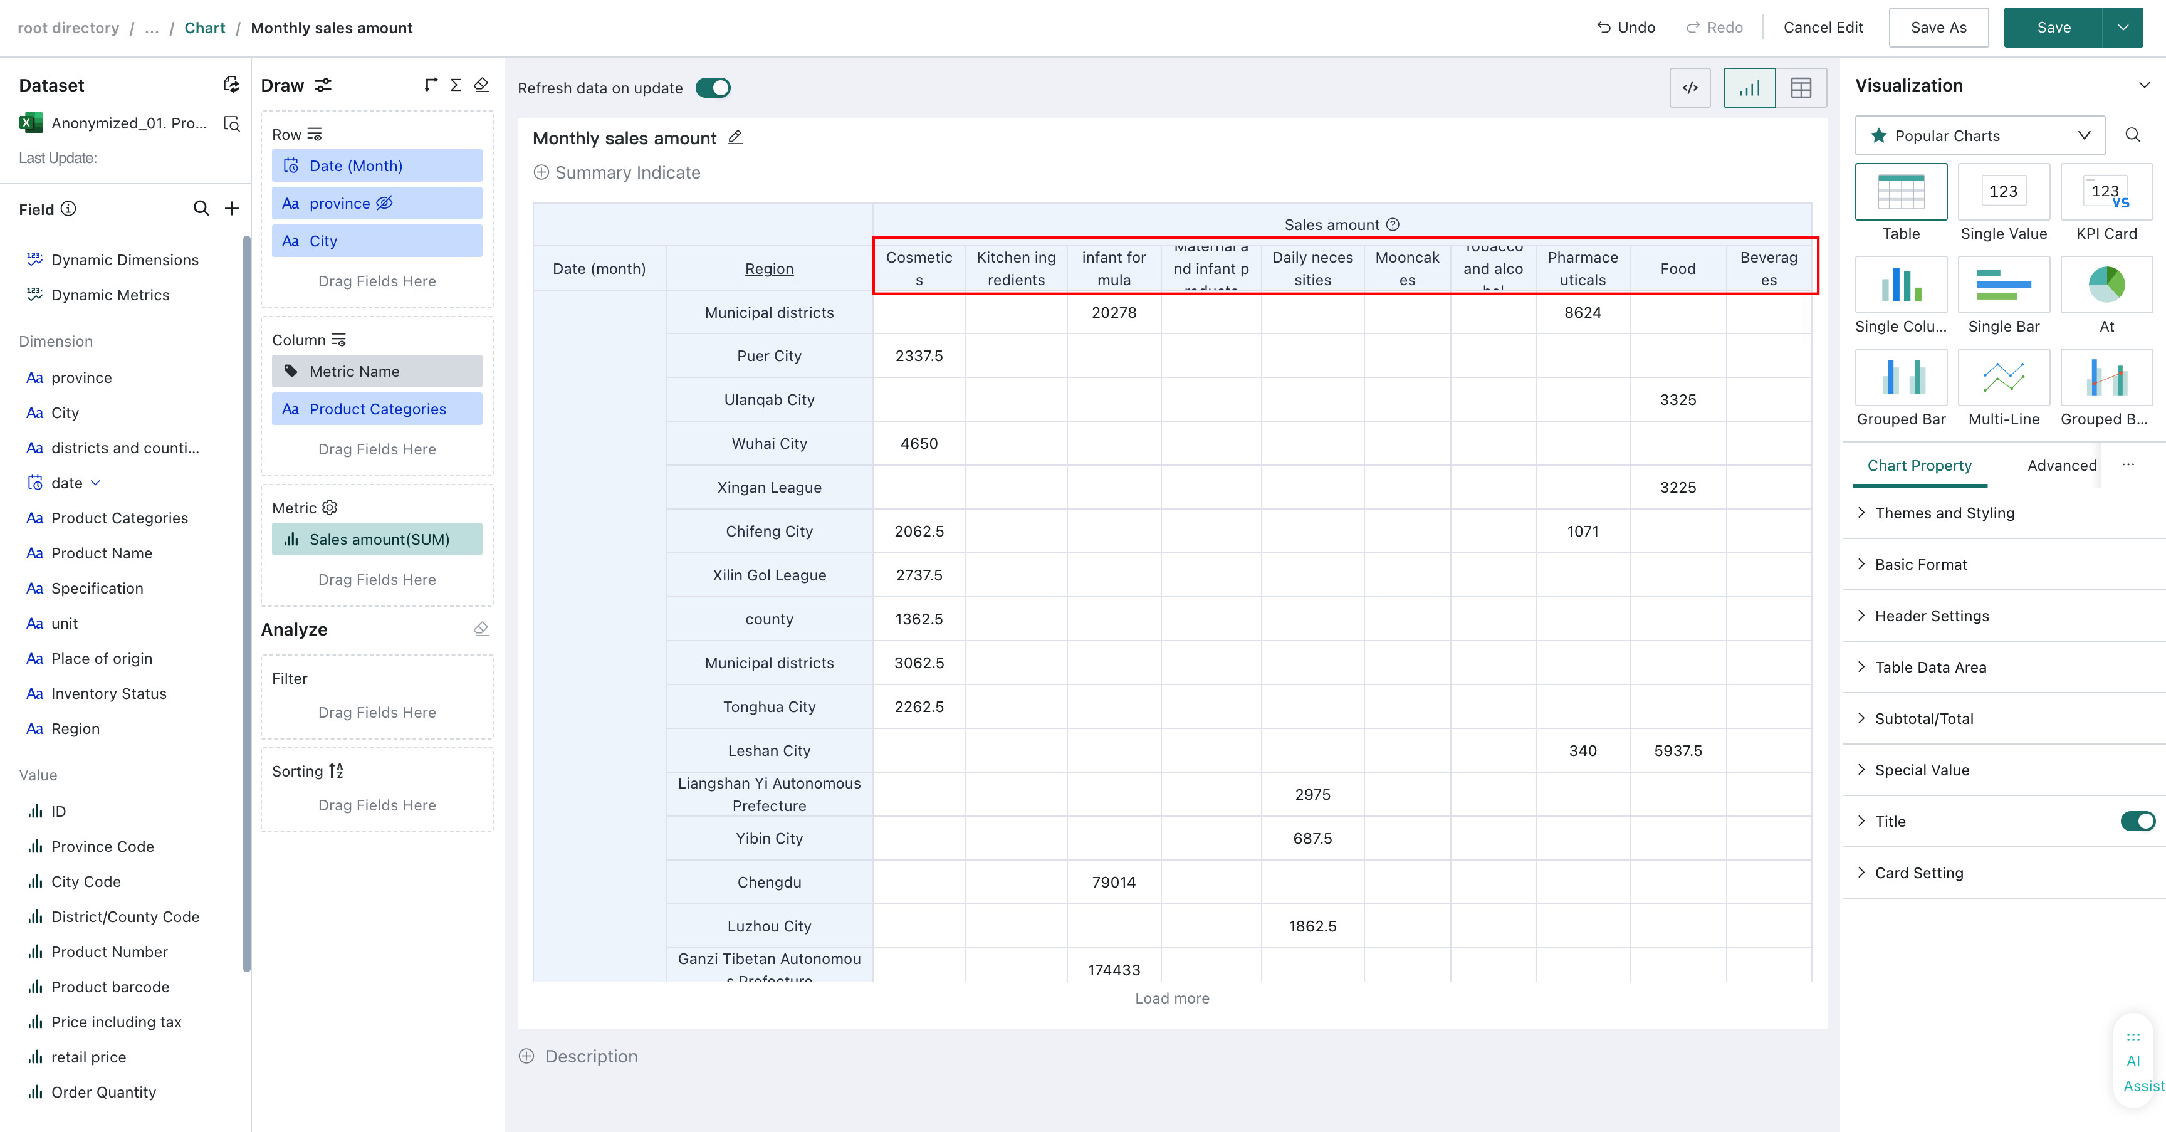Save the chart

tap(2053, 28)
